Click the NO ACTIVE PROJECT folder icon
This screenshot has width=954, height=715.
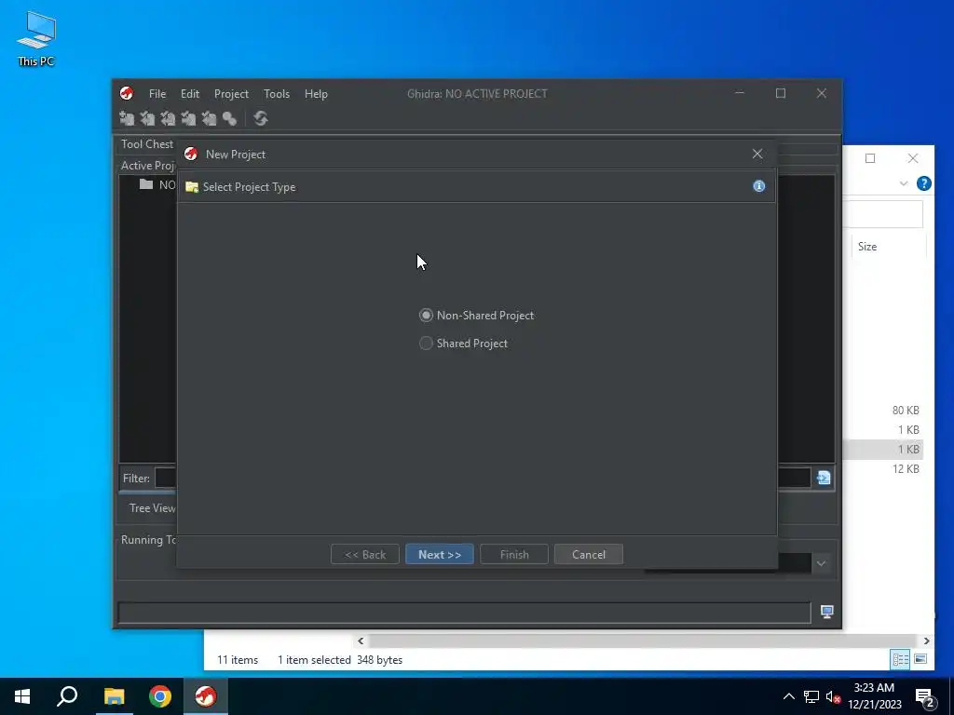tap(146, 184)
